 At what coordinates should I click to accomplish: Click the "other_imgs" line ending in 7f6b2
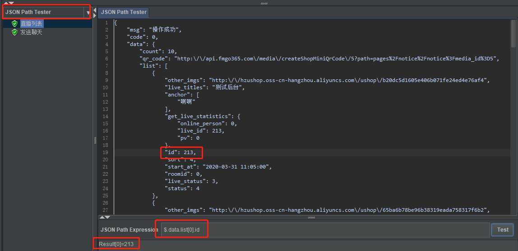point(327,210)
